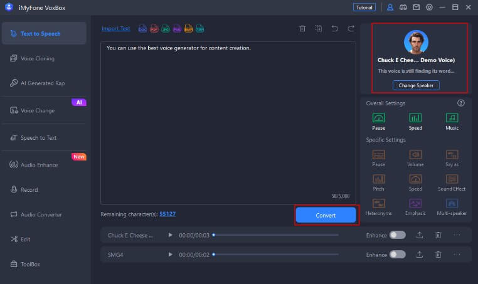Seek on the SMG4 progress bar
Image resolution: width=478 pixels, height=284 pixels.
(275, 255)
